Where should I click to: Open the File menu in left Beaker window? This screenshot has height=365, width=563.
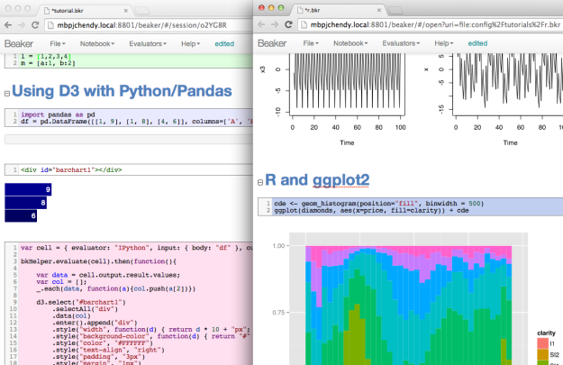click(58, 44)
